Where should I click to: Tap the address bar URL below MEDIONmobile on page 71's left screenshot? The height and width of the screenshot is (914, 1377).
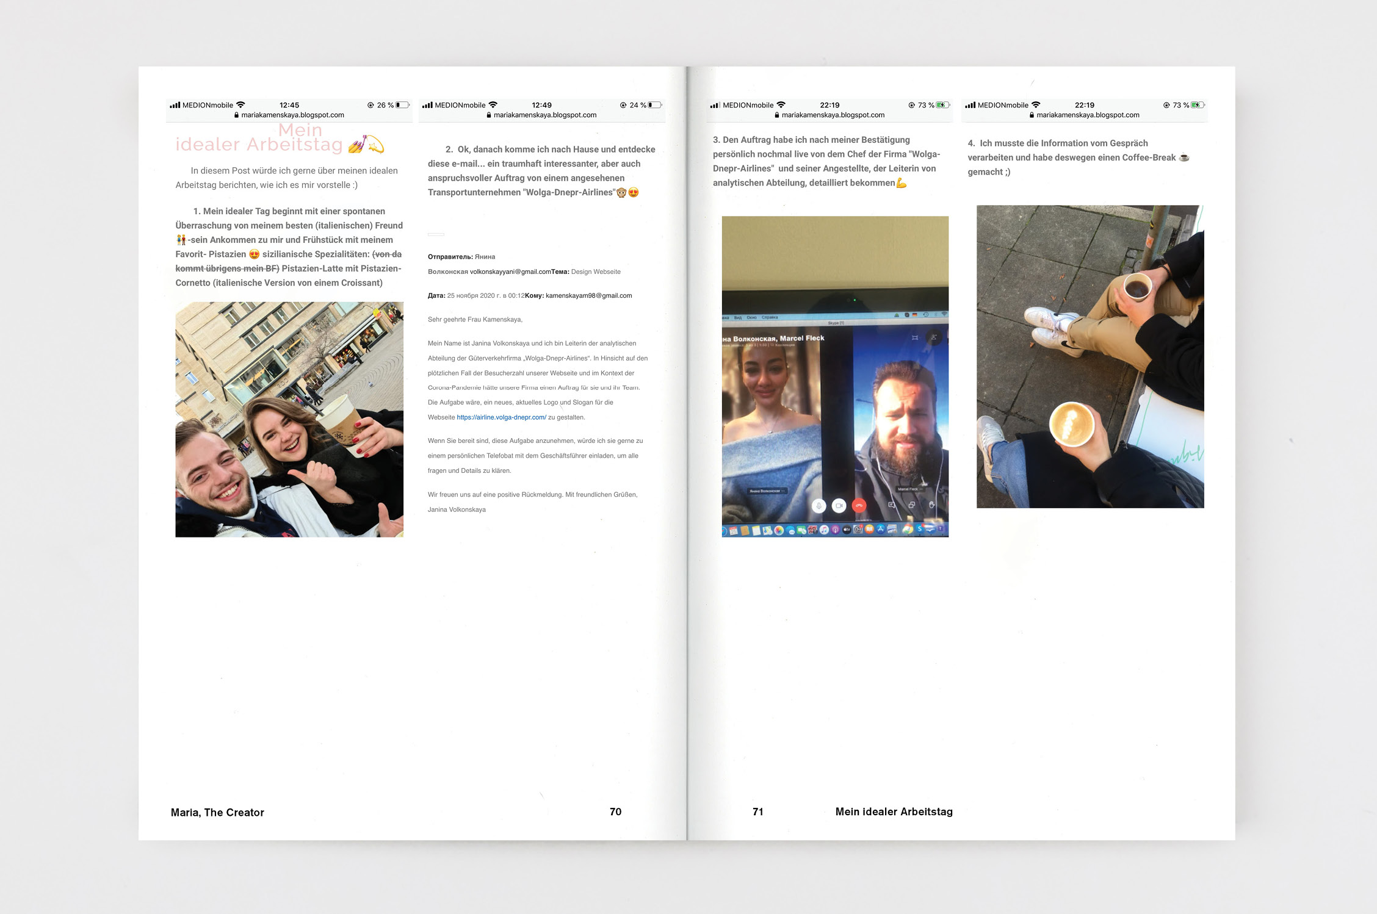click(x=833, y=115)
